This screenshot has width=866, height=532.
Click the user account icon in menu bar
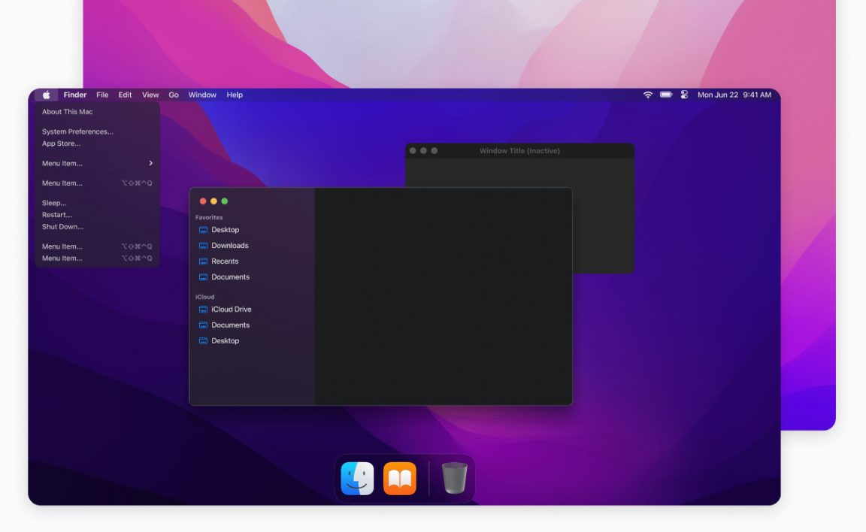684,95
